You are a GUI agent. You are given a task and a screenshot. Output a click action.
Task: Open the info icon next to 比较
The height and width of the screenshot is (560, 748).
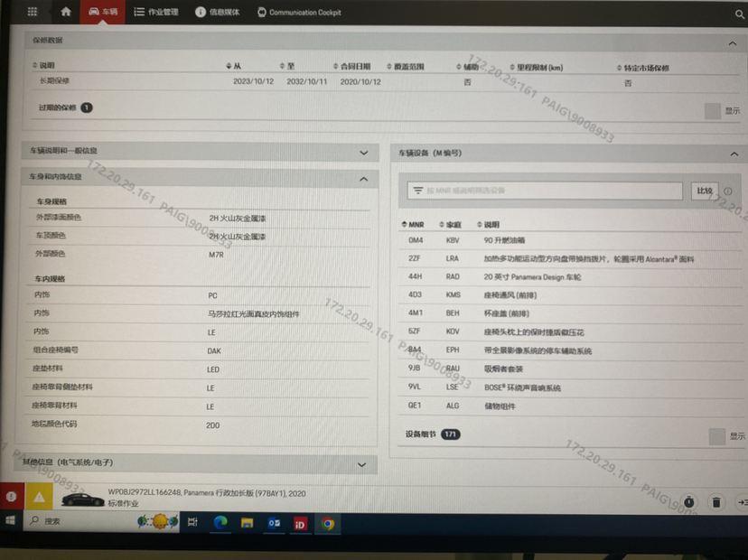coord(728,191)
